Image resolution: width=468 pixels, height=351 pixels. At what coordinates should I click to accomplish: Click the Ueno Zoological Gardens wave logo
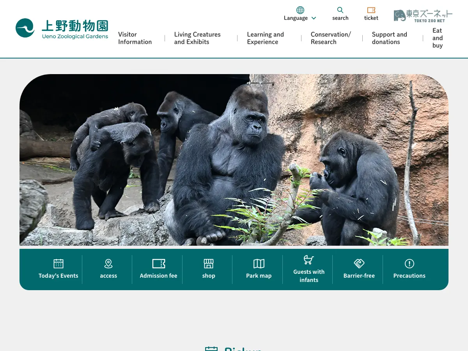click(25, 28)
